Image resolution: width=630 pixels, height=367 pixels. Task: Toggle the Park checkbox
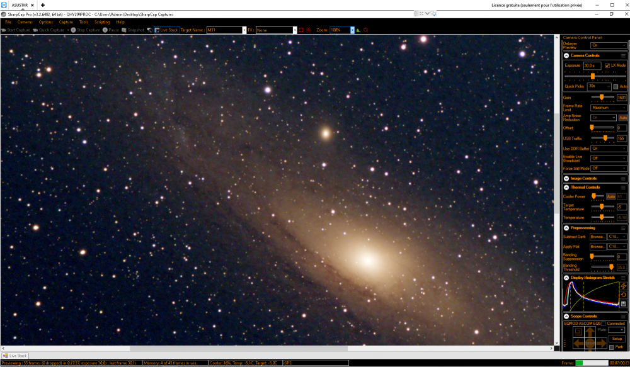point(612,347)
